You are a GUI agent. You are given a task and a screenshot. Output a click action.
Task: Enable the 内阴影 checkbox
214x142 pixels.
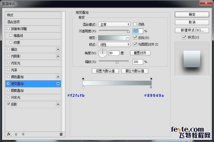coord(8,56)
